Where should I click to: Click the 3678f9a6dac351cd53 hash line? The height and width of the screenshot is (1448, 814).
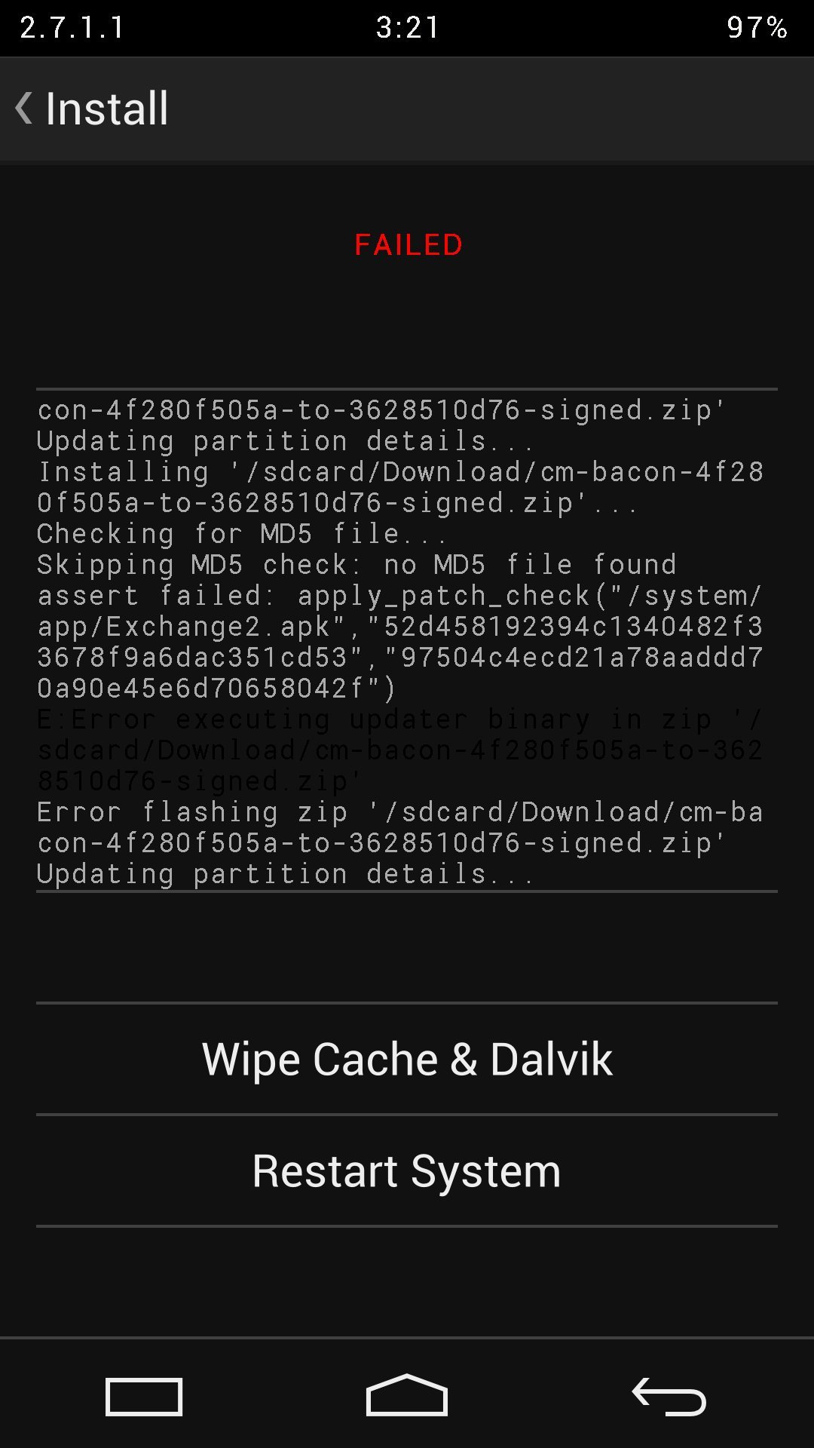399,658
